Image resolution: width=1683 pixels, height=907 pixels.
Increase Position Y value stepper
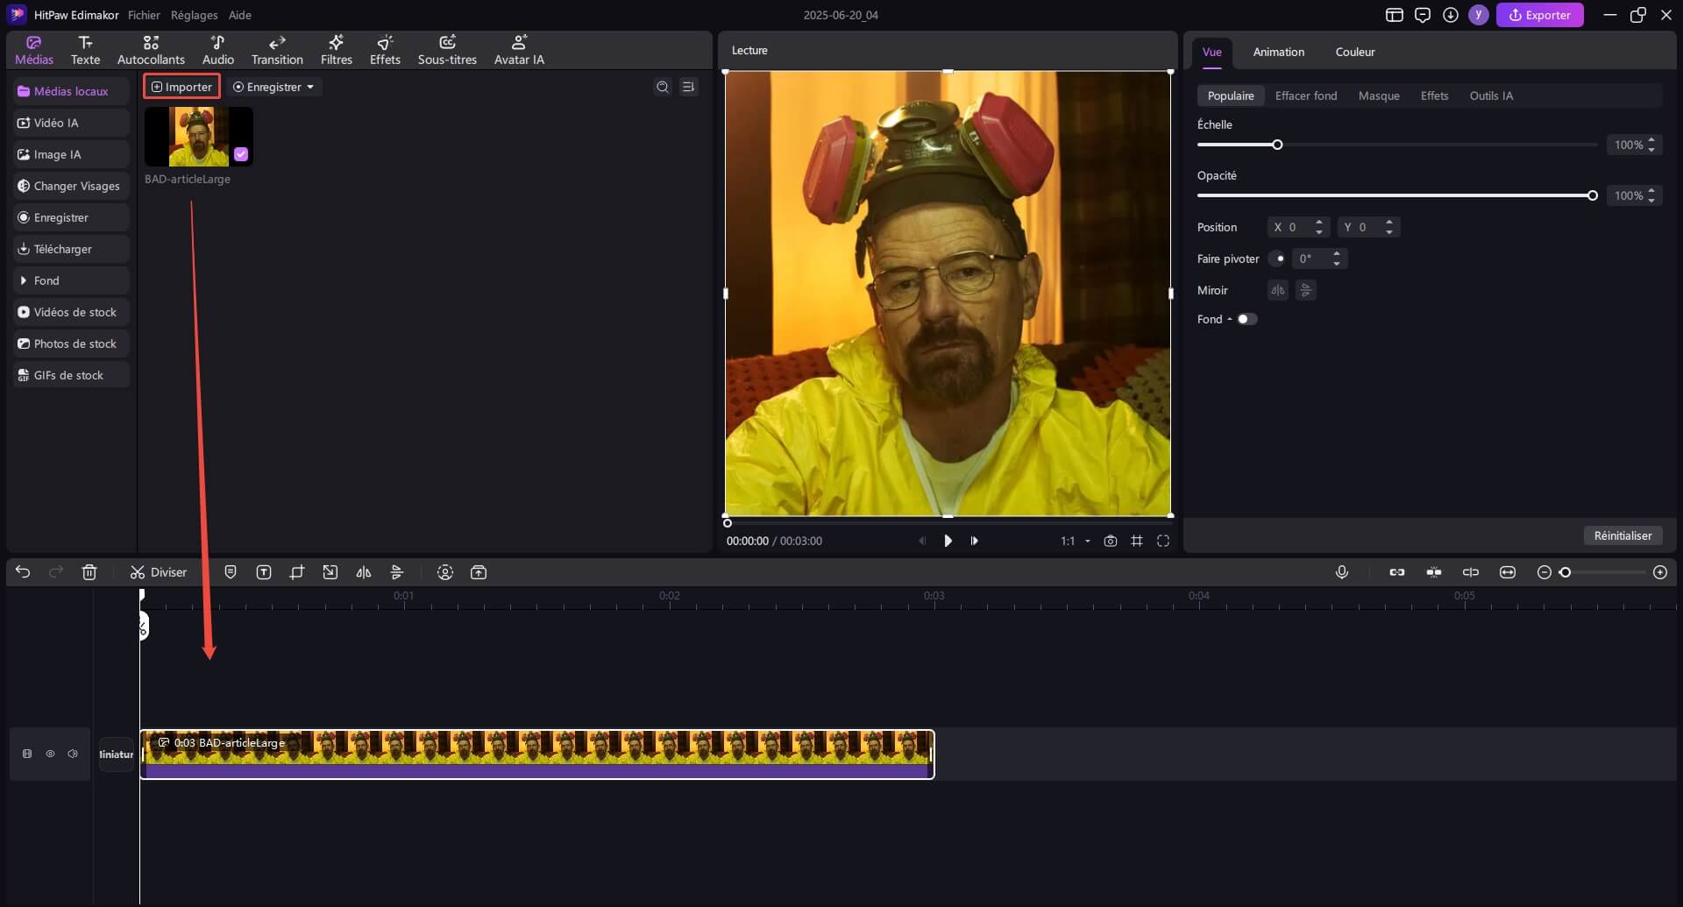point(1389,223)
